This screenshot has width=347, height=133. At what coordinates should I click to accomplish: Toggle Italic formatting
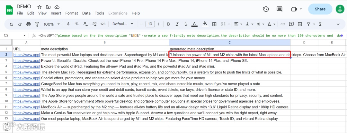(x=177, y=24)
